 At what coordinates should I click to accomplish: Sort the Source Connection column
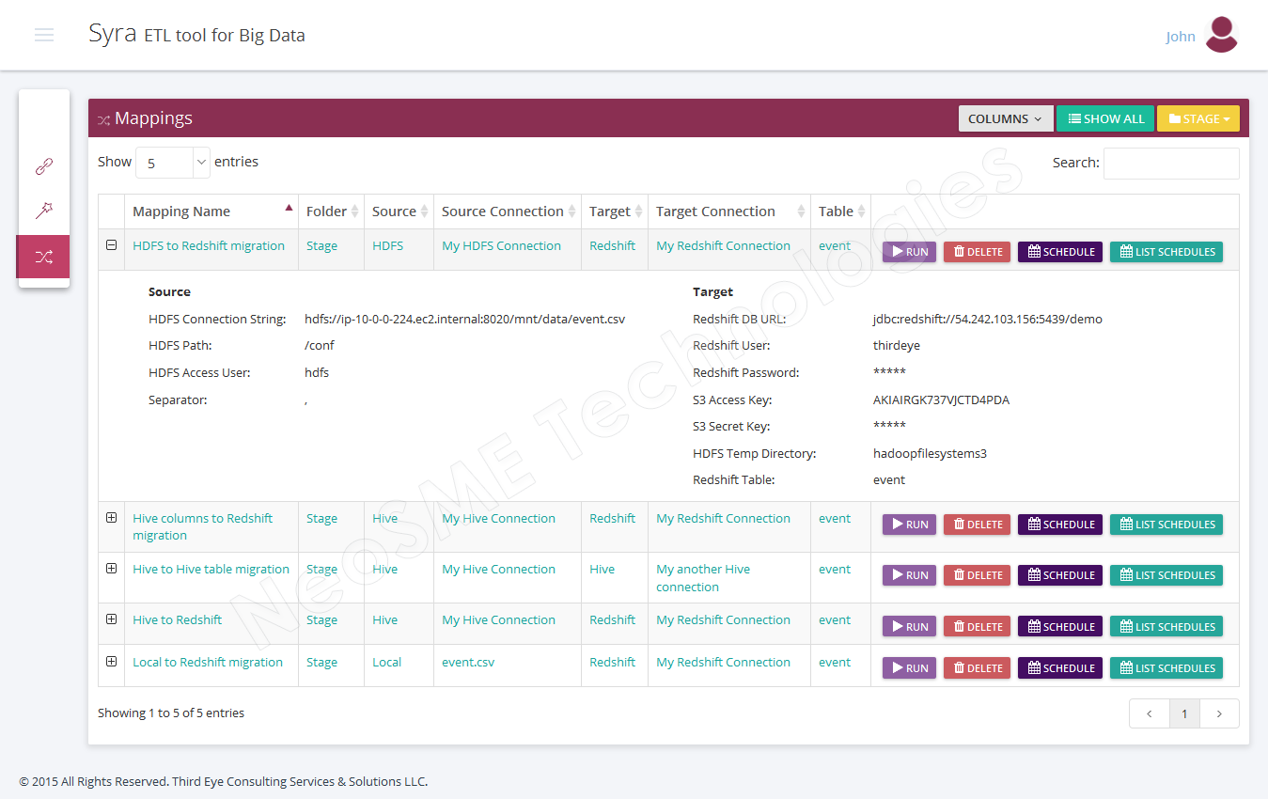[571, 211]
